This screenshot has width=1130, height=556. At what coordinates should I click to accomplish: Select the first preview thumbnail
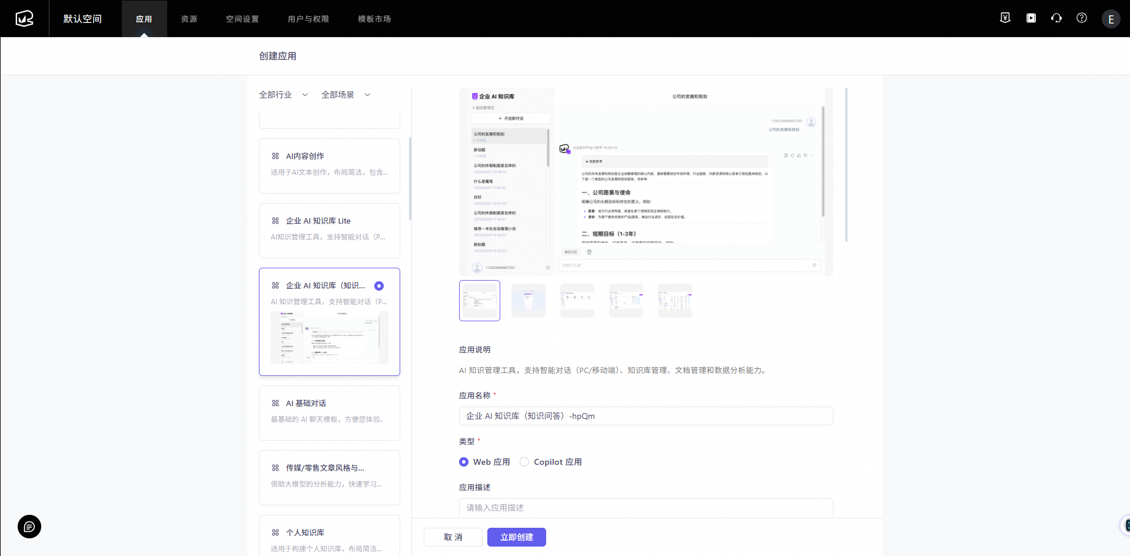coord(480,301)
